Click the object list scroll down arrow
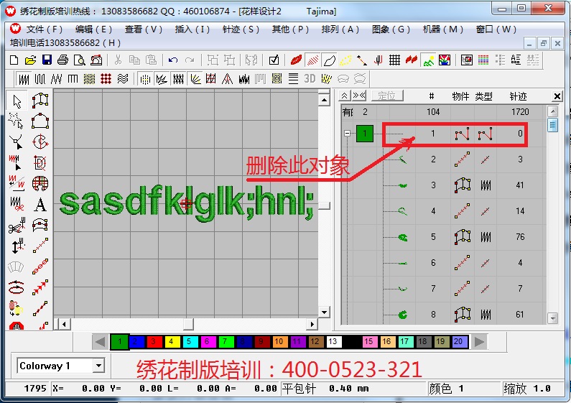 pos(552,318)
